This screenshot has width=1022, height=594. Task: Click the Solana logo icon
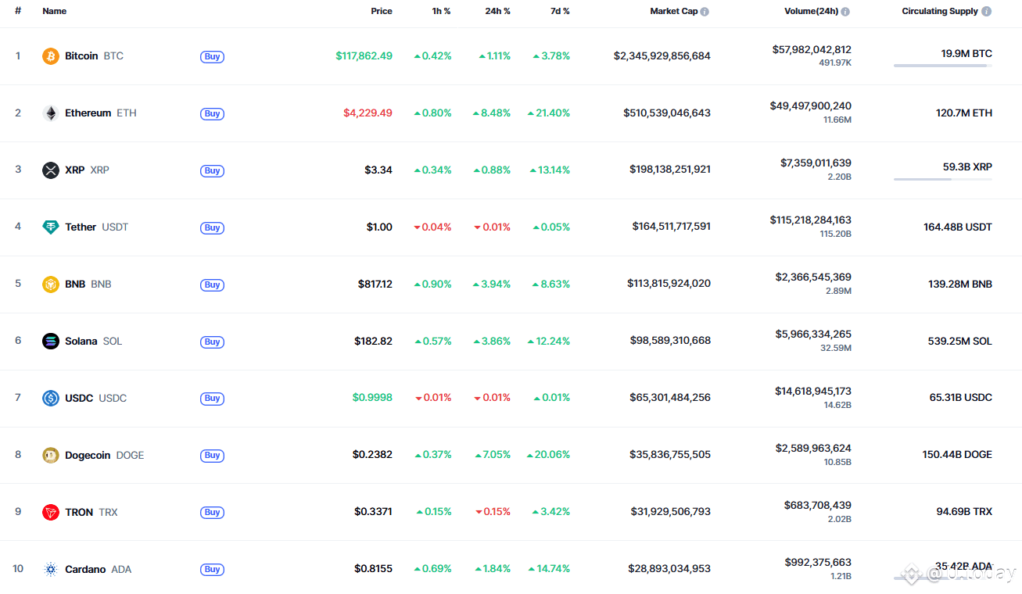pos(51,342)
